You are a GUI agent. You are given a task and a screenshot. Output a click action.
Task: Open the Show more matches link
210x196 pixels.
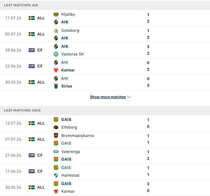click(x=108, y=97)
